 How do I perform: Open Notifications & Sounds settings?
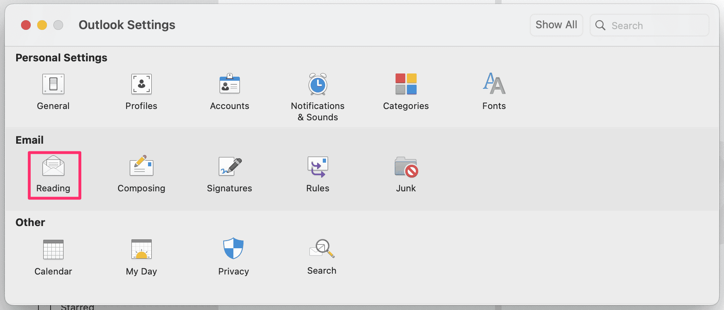point(318,97)
